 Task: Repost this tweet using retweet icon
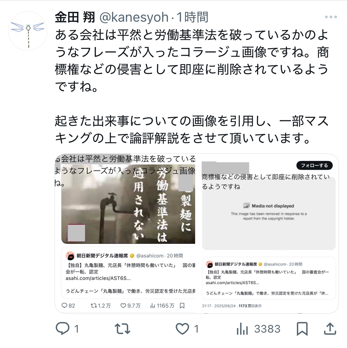[x=122, y=329]
